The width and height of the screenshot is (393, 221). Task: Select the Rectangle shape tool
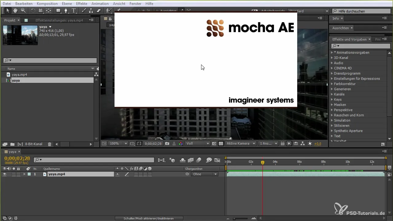(x=58, y=11)
